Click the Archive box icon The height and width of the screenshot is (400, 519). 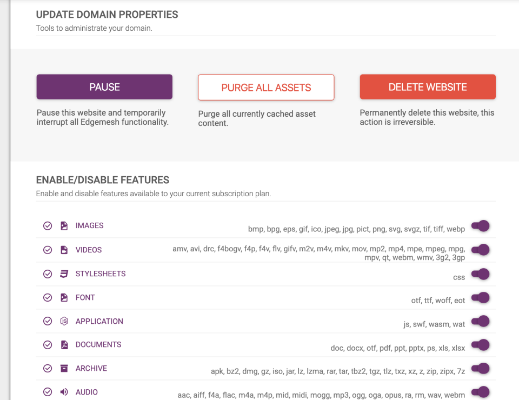(x=64, y=369)
